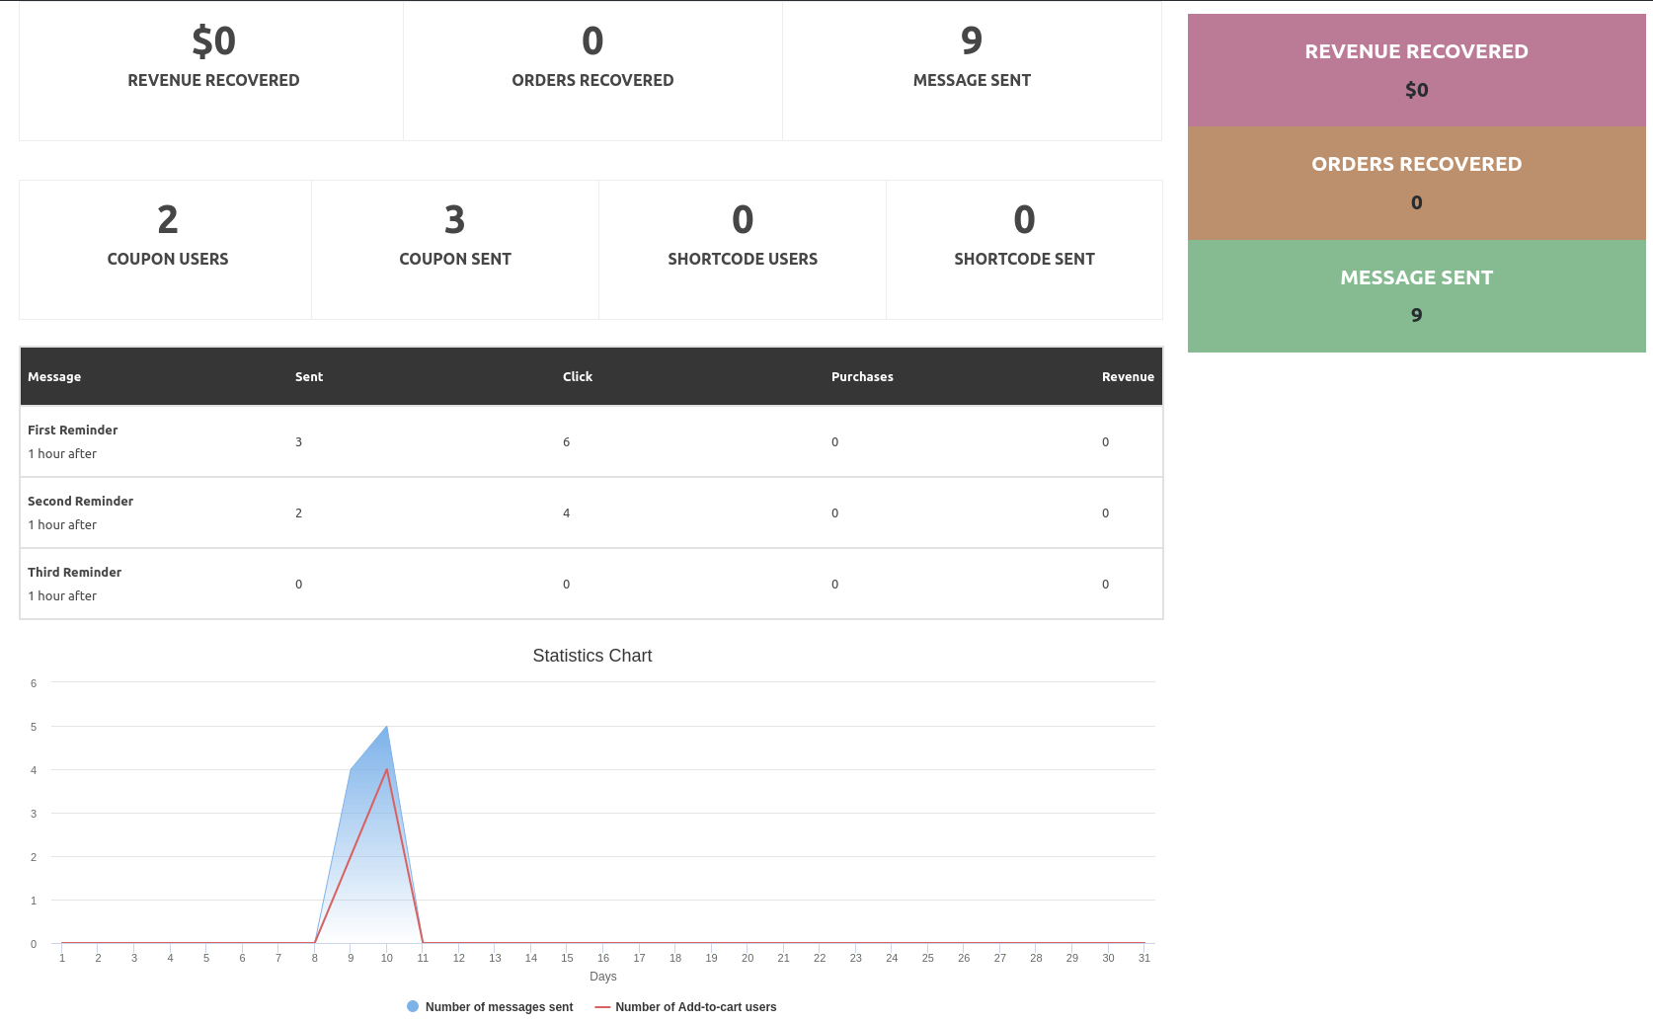Click the 9 Message Sent stat box
The image size is (1653, 1022).
(972, 71)
